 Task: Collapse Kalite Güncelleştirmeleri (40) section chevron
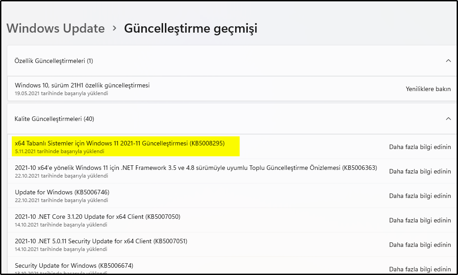[448, 119]
